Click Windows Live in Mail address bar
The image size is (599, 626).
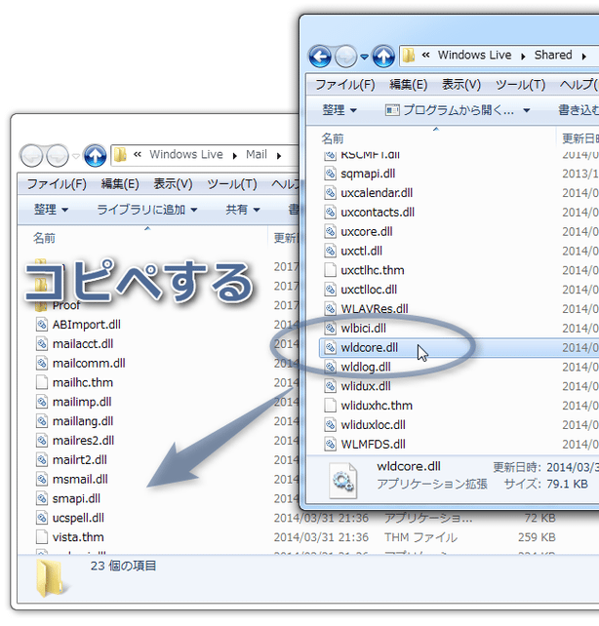[x=186, y=154]
